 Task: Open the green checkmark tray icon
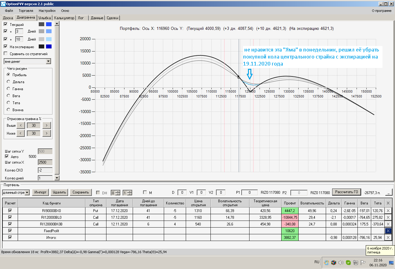(x=348, y=262)
